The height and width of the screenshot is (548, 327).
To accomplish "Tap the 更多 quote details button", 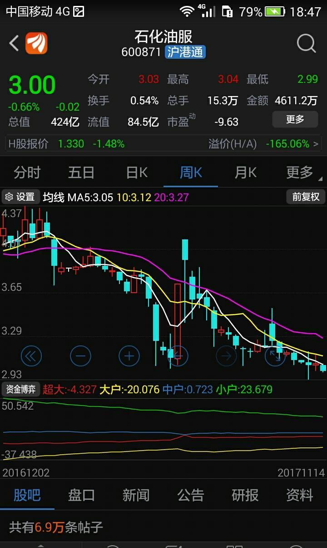I will [295, 120].
